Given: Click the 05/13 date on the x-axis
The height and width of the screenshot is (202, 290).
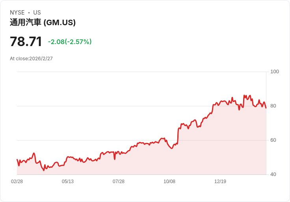Looking at the screenshot, I should (68, 181).
